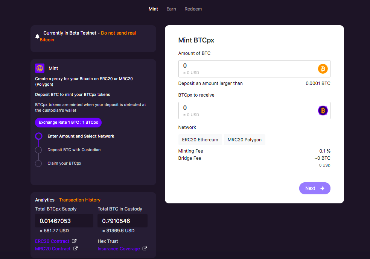Screen dimensions: 370x259
Task: Switch to the Redeem tab
Action: pos(193,9)
